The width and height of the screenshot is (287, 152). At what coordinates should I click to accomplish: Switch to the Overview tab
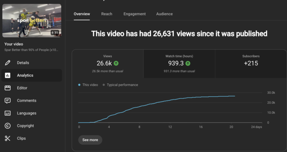(x=82, y=14)
